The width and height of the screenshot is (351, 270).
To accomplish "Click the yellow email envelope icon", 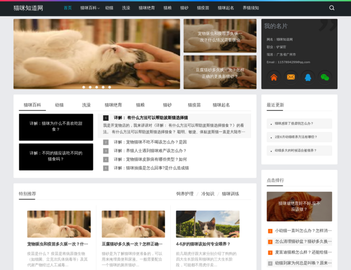I will (x=291, y=77).
